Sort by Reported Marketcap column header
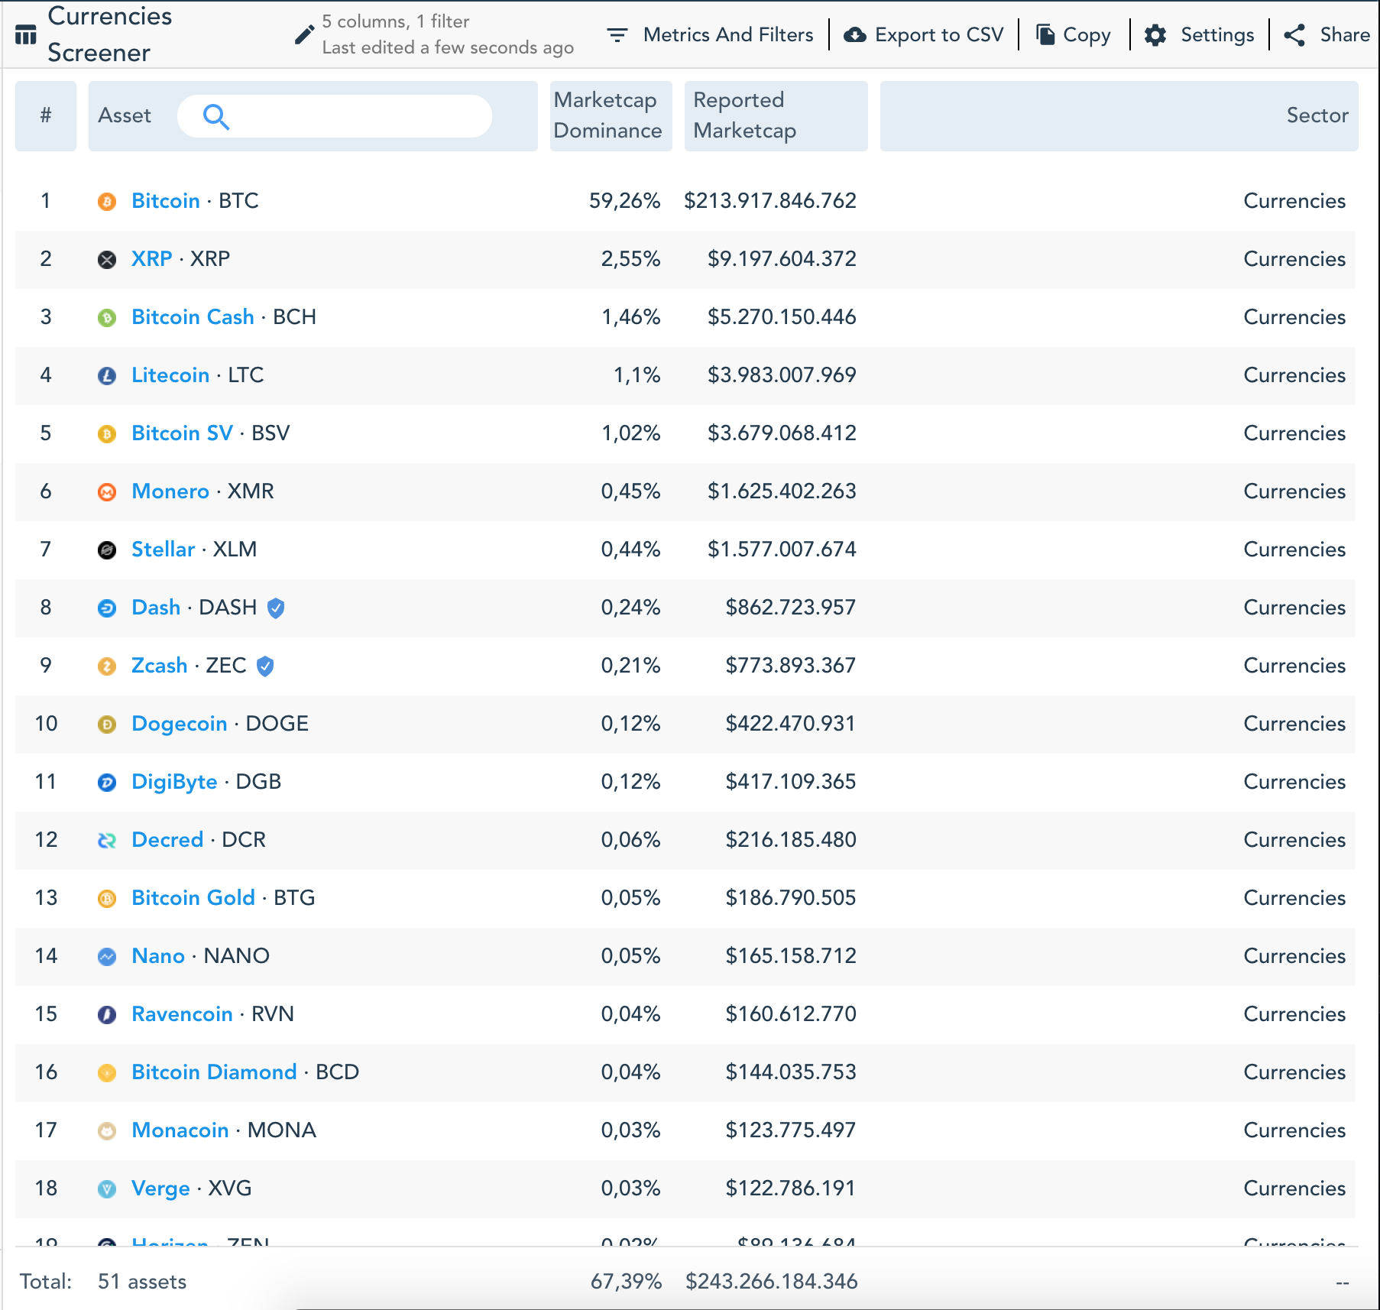Screen dimensions: 1380x1310 776,115
